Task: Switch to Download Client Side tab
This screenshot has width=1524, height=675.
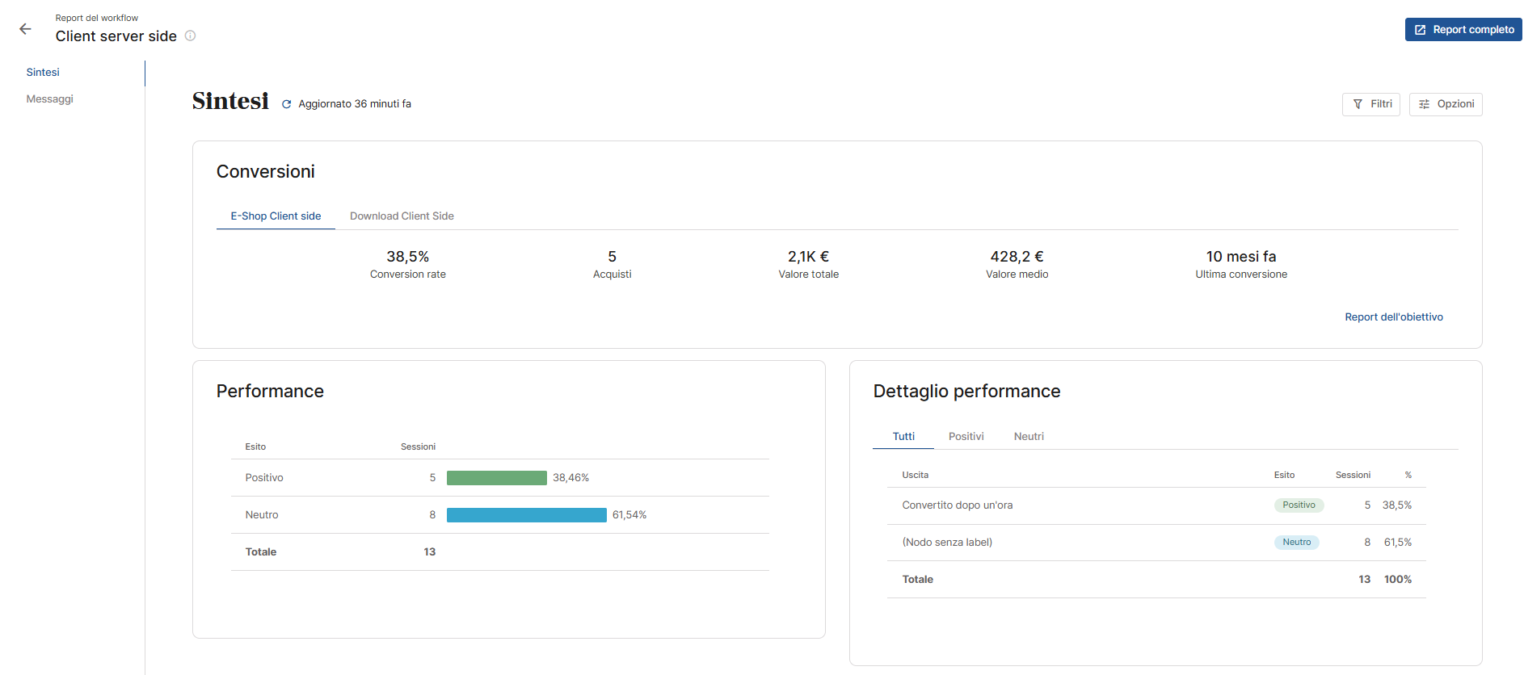Action: 402,216
